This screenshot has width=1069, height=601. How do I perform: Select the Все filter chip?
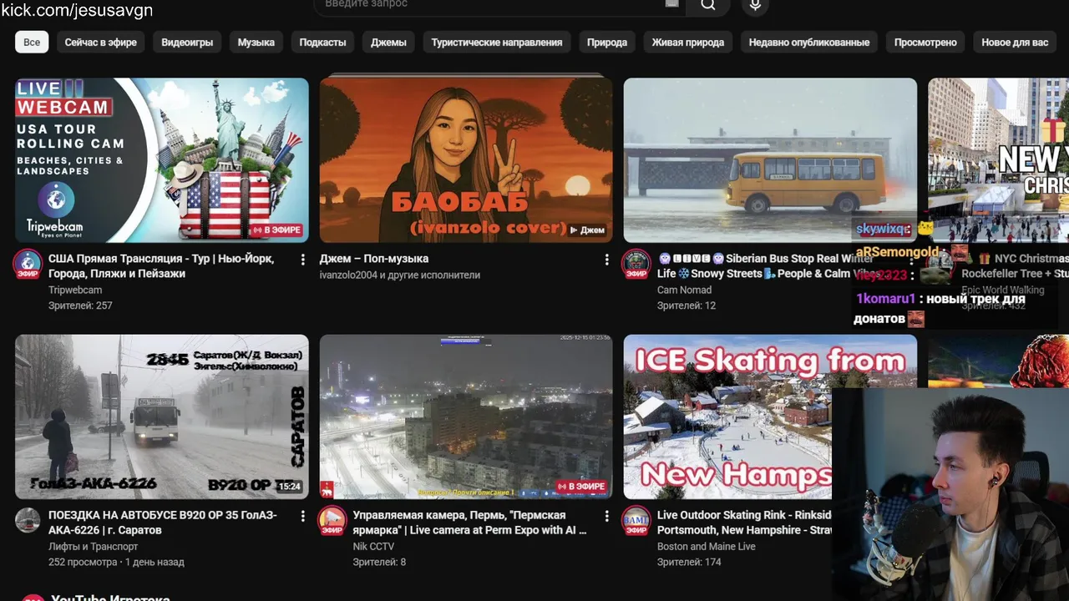coord(32,42)
